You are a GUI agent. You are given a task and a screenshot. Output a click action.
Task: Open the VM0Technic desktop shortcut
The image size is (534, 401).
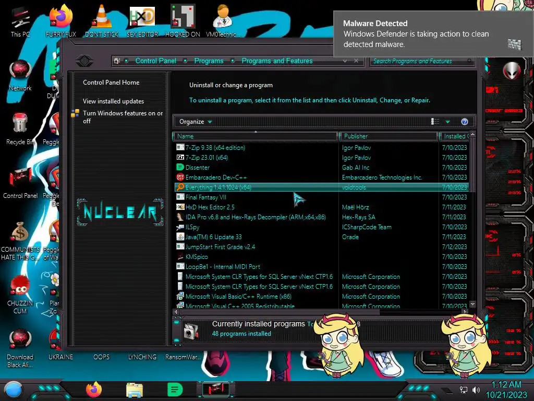click(223, 21)
